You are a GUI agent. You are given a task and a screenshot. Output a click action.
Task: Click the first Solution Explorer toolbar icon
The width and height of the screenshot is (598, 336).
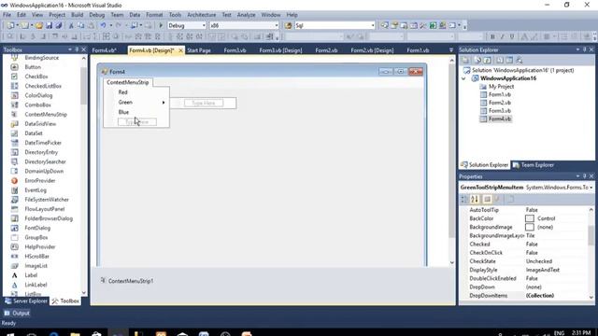(x=465, y=60)
